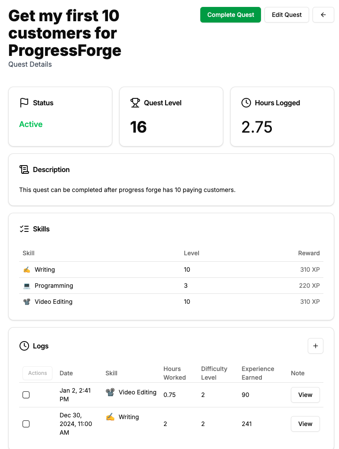
Task: Click Programming level value 3
Action: click(x=186, y=286)
